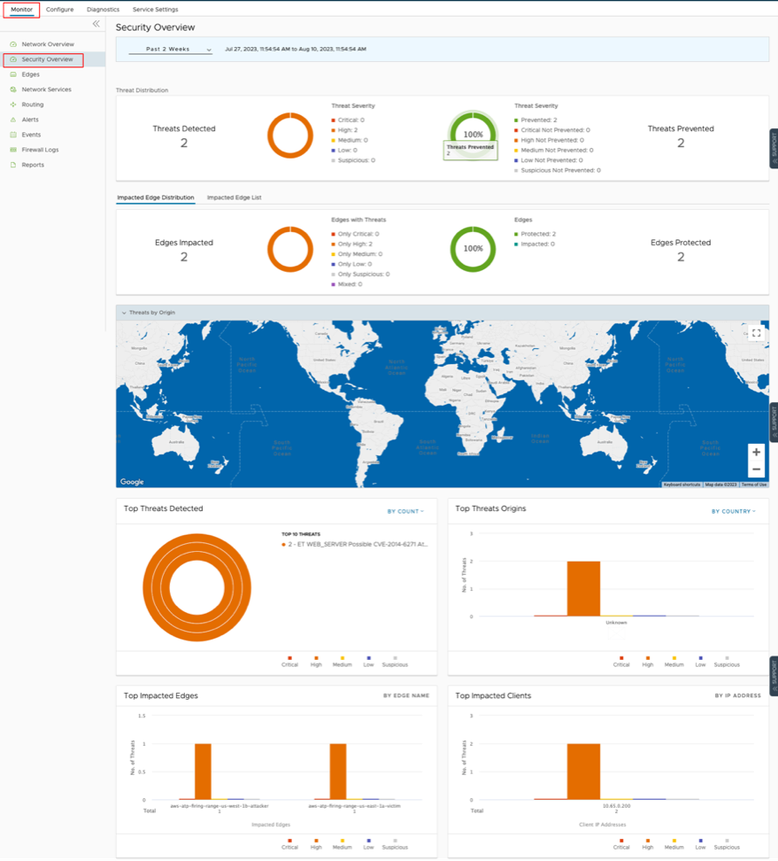Toggle fullscreen view on the map

756,333
